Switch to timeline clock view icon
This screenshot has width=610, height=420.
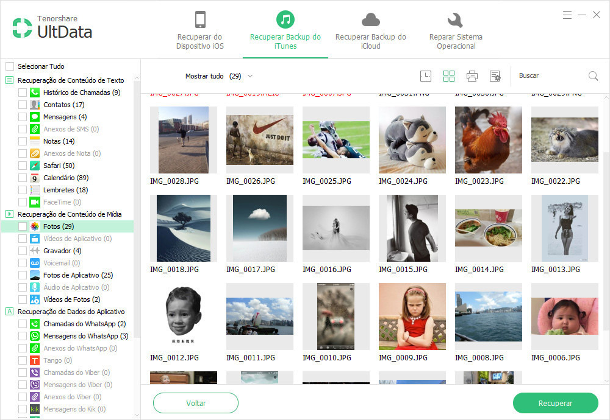(x=426, y=75)
